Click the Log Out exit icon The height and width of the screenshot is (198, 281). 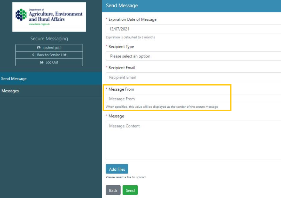[42, 62]
